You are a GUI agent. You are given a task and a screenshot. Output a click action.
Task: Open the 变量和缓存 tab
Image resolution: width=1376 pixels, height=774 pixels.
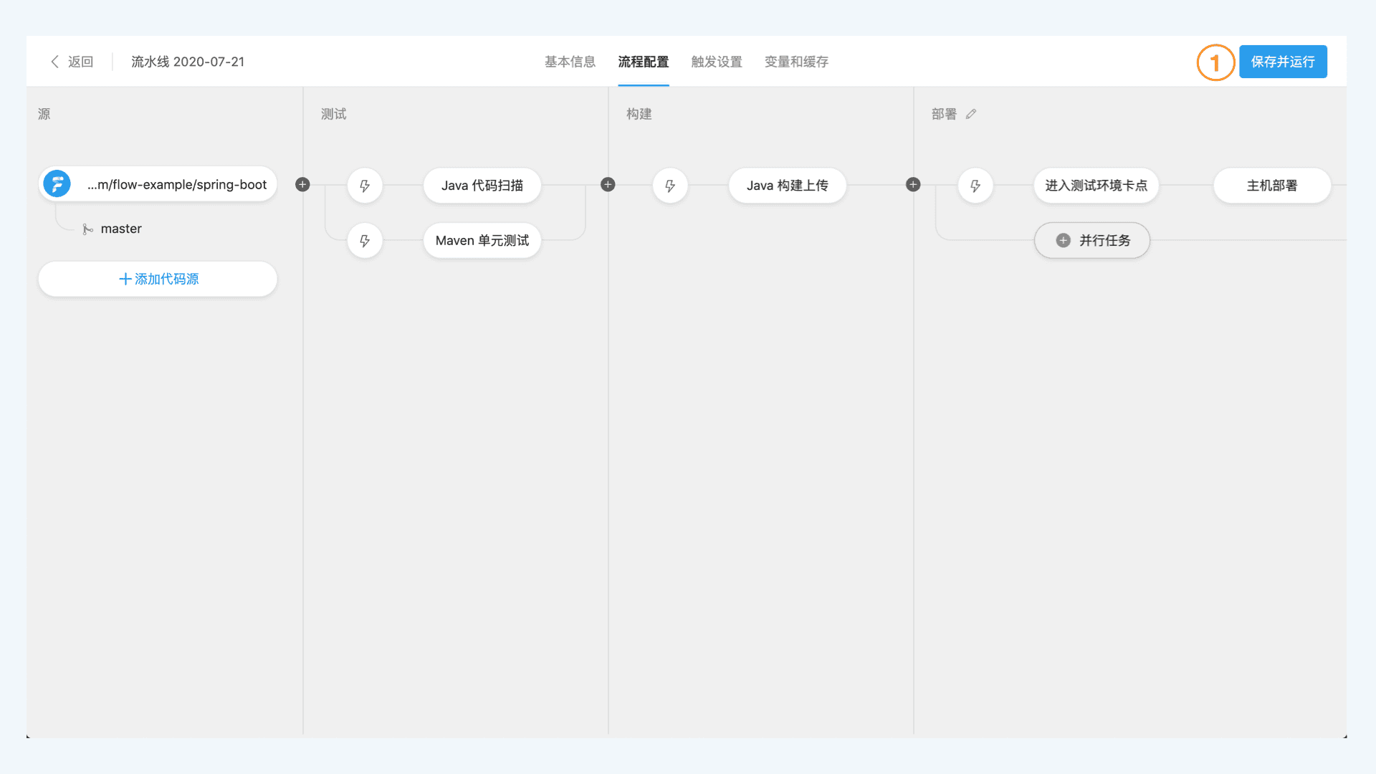pyautogui.click(x=796, y=62)
